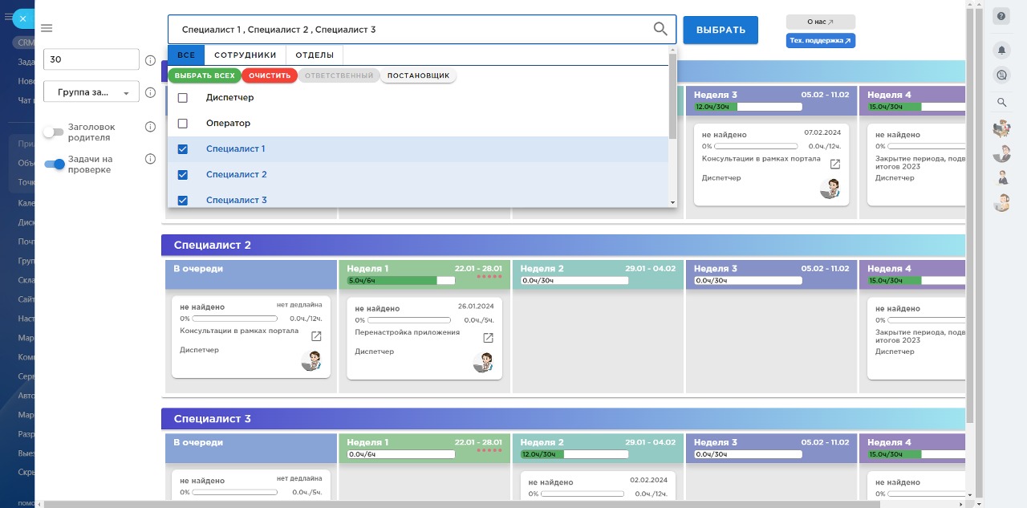
Task: Click the blue ВЫБРАТЬ button
Action: (x=721, y=30)
